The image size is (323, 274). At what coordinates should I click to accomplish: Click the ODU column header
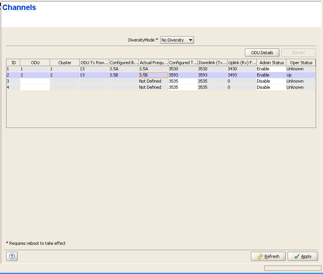pyautogui.click(x=35, y=63)
